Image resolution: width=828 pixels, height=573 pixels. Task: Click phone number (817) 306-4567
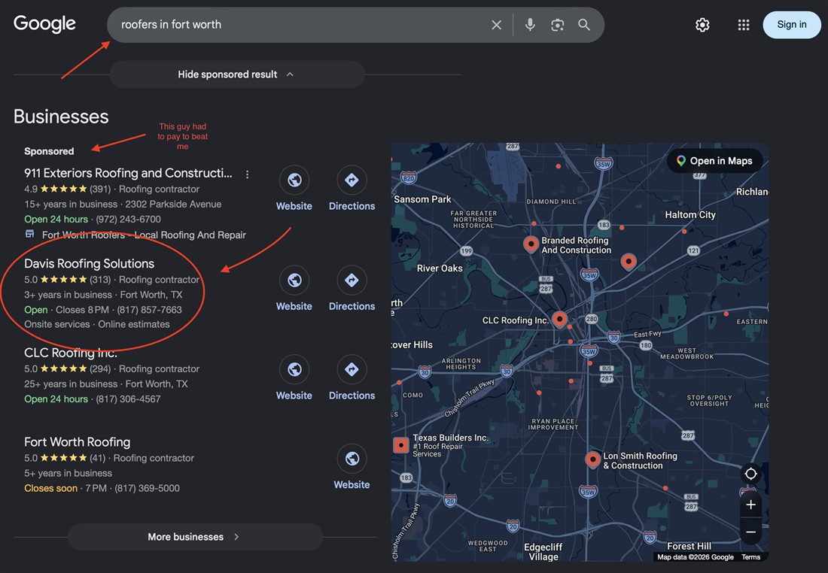pos(128,399)
